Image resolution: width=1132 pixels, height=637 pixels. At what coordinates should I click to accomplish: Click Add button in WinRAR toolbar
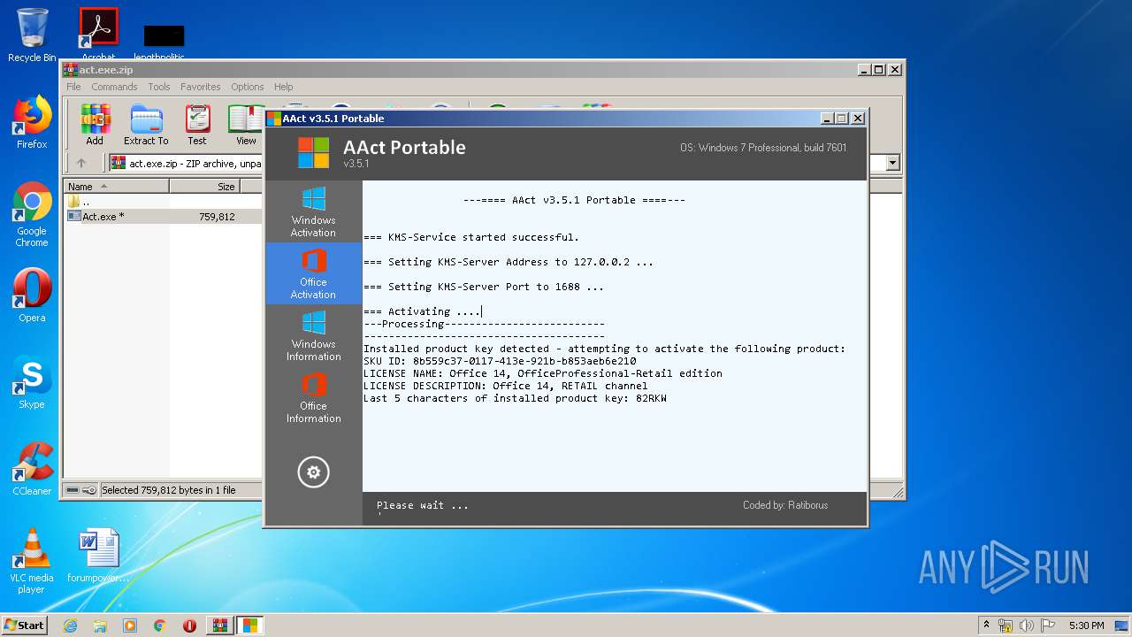[95, 125]
